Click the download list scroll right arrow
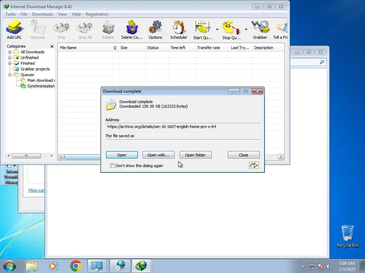The image size is (365, 273). (281, 157)
